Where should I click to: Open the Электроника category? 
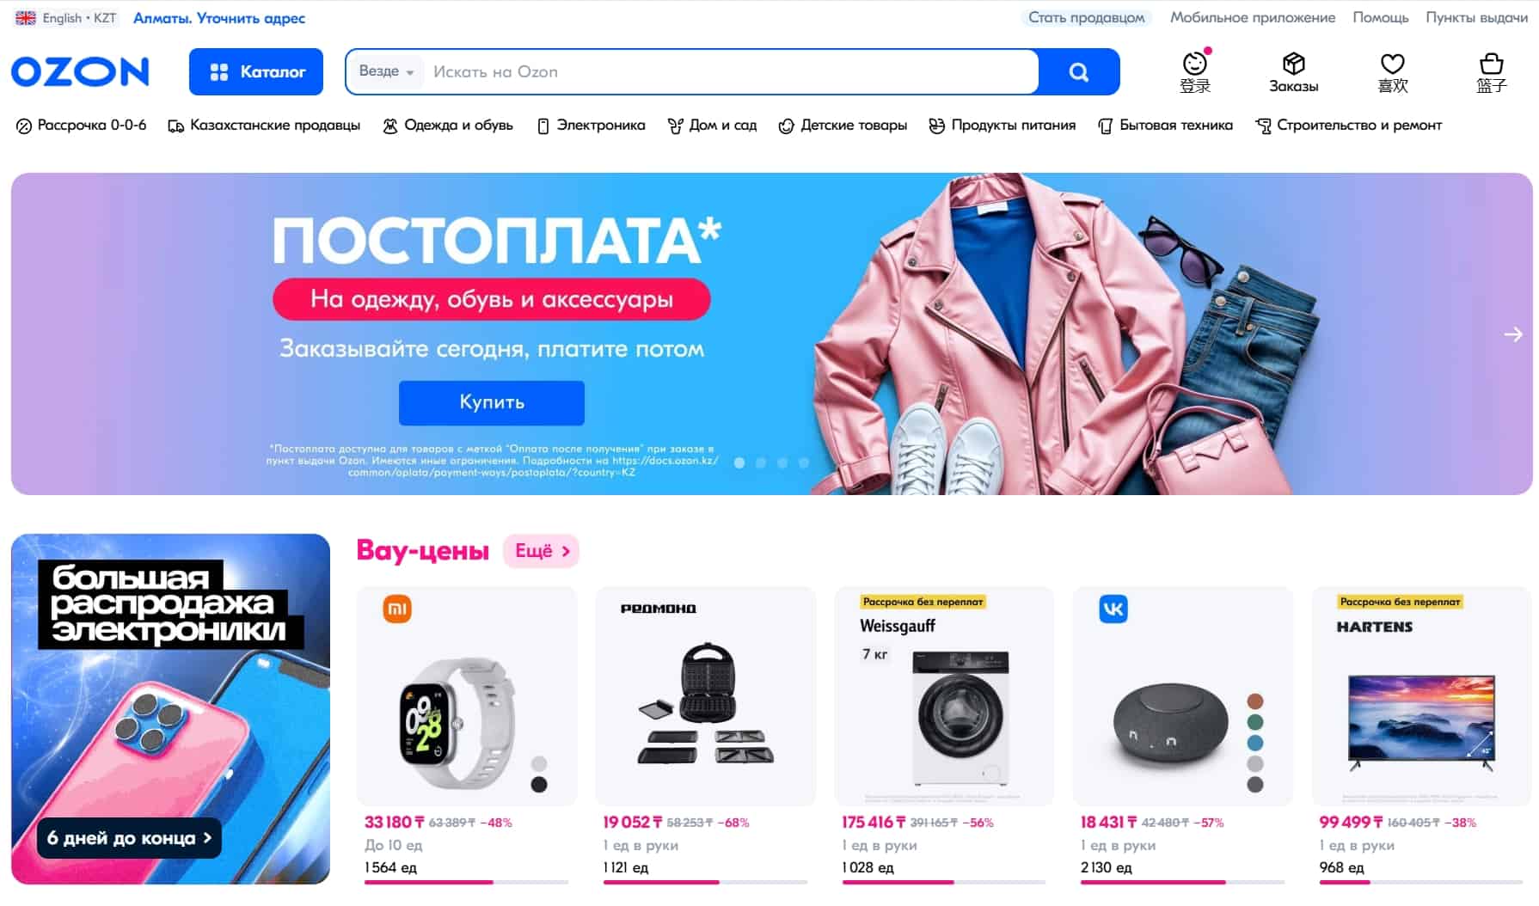(591, 125)
